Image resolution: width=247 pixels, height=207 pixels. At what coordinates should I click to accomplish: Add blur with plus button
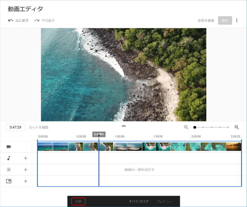pos(26,170)
